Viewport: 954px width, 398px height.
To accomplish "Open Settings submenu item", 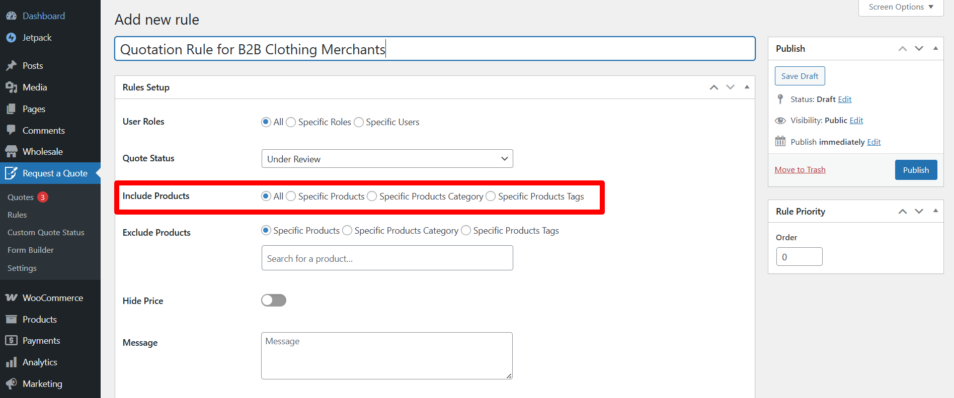I will pyautogui.click(x=22, y=268).
